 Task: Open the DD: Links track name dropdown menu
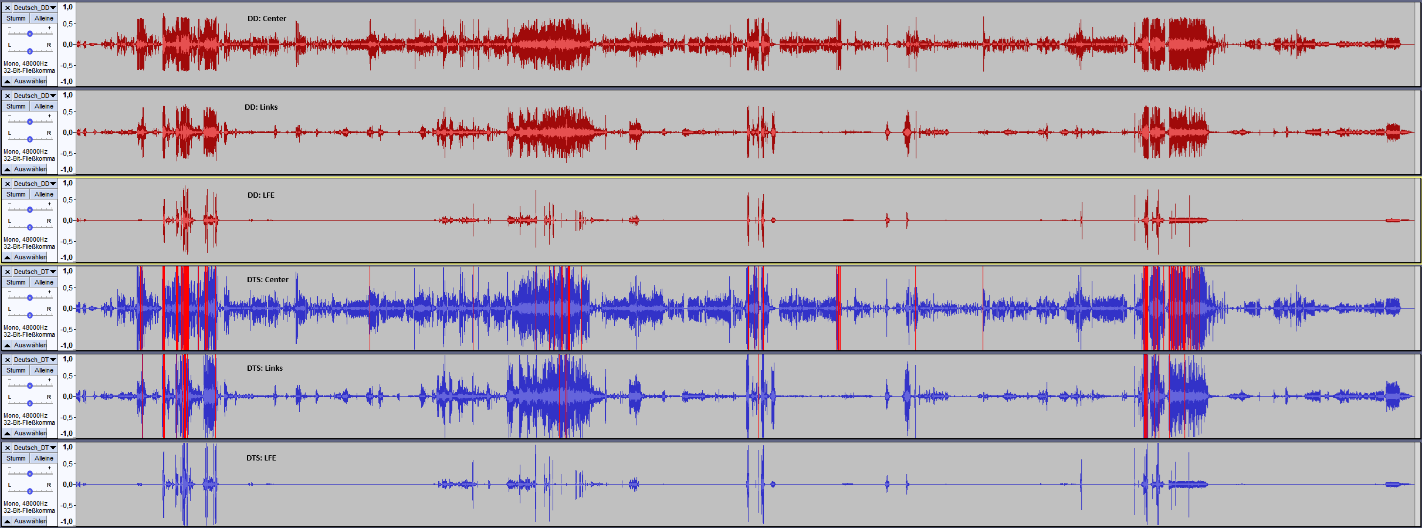coord(35,96)
